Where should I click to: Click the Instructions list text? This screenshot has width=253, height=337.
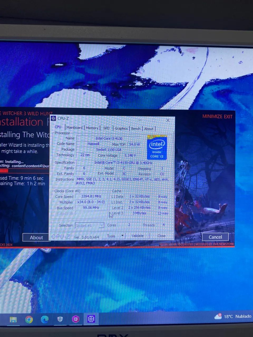click(123, 181)
